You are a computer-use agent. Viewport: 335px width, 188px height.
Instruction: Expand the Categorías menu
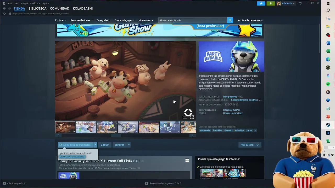pos(104,20)
